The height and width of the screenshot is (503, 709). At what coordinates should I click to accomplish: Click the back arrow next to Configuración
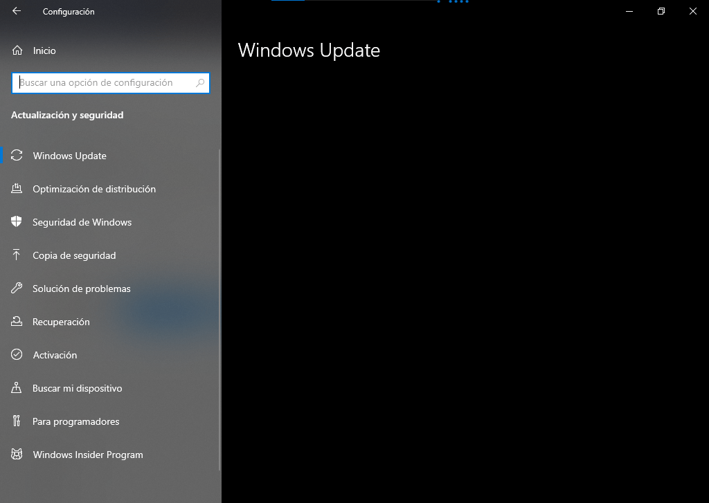(x=17, y=11)
